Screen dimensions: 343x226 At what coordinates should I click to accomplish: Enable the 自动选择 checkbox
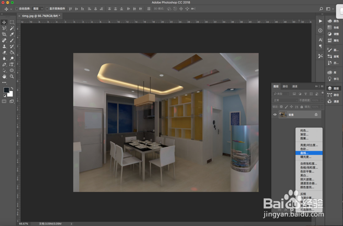(16, 9)
